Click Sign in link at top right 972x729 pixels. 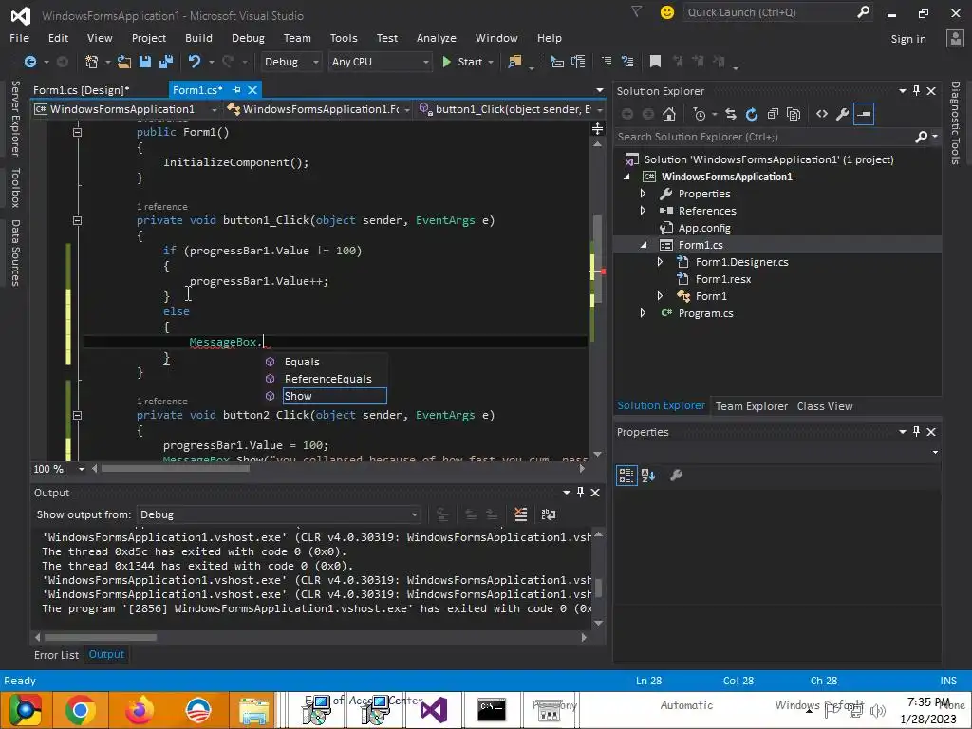pyautogui.click(x=908, y=38)
